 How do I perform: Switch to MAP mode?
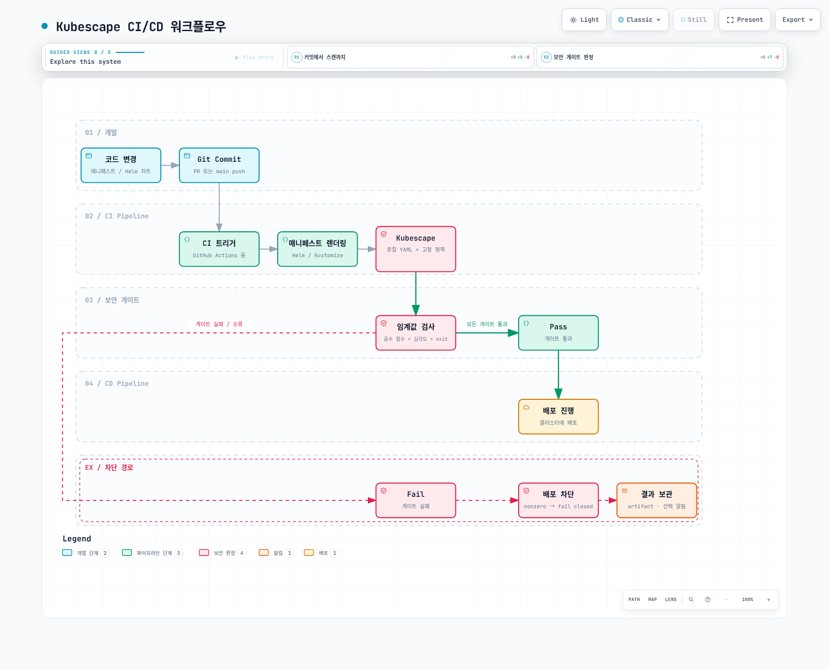[652, 599]
